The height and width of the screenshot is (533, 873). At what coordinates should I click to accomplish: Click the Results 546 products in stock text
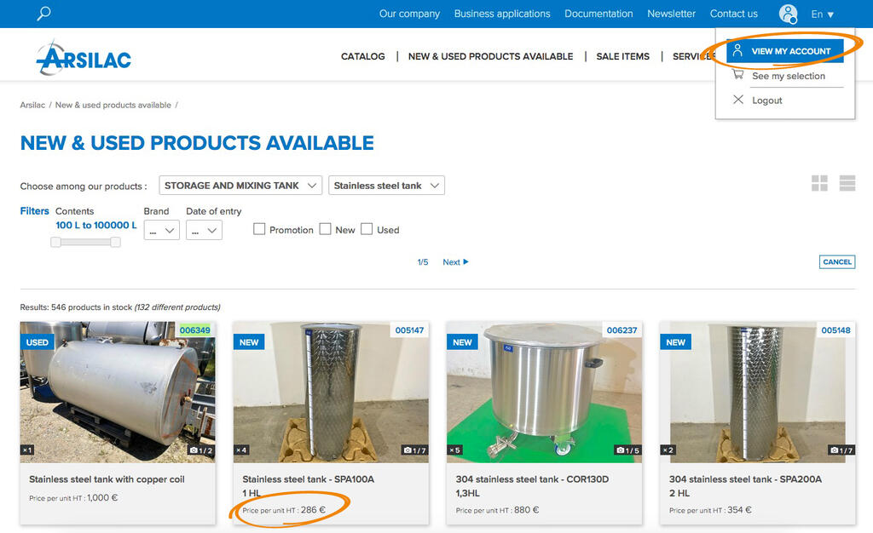(x=120, y=307)
